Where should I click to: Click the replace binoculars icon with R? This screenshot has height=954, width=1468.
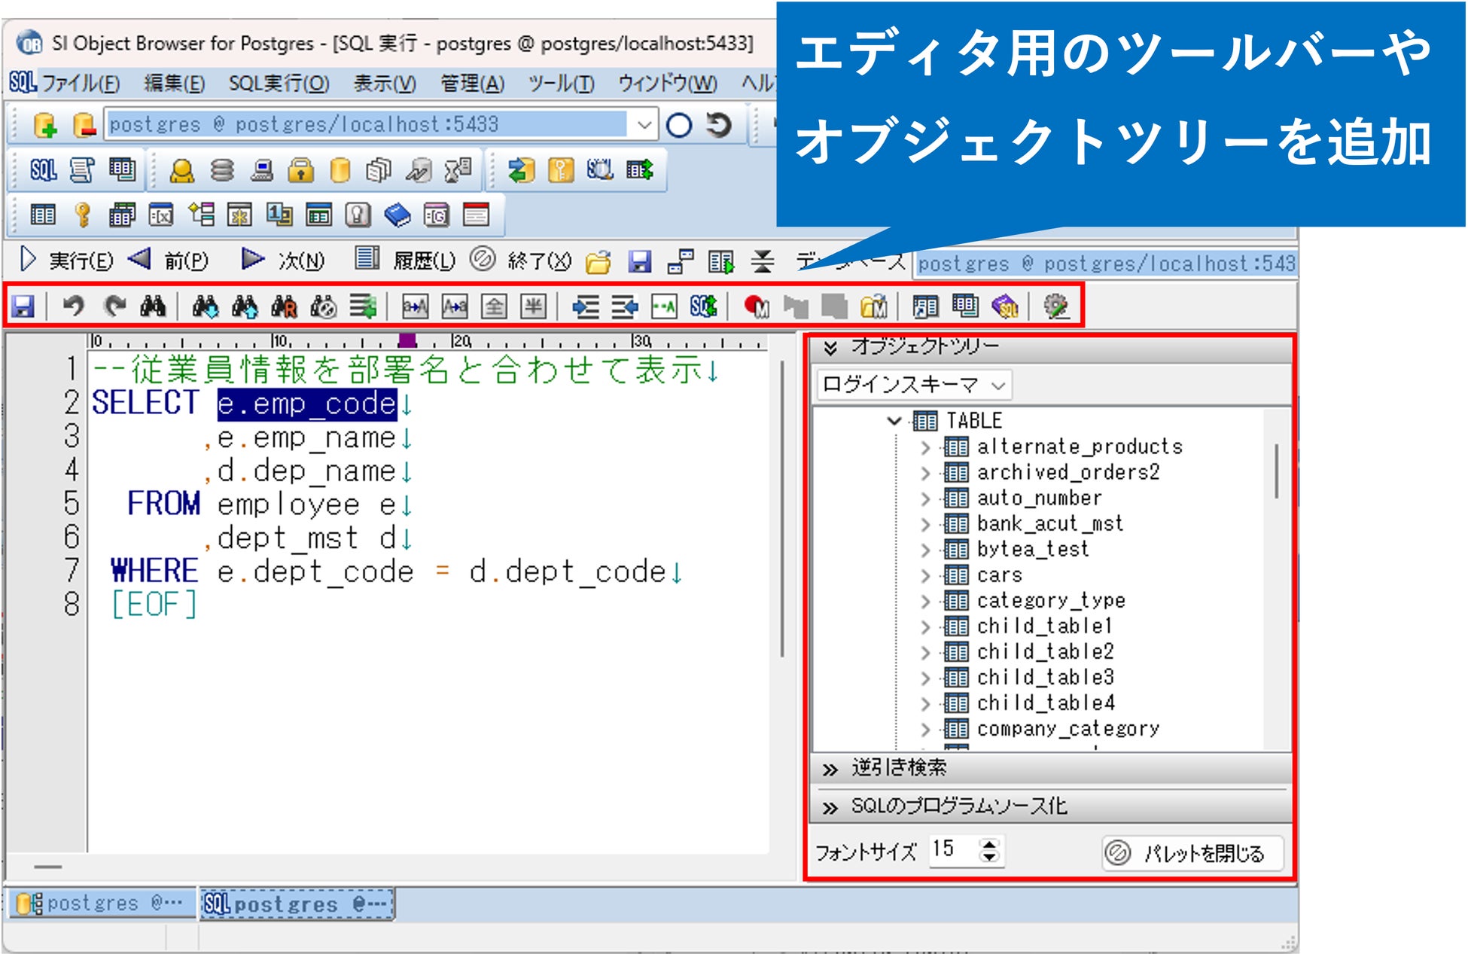coord(284,306)
